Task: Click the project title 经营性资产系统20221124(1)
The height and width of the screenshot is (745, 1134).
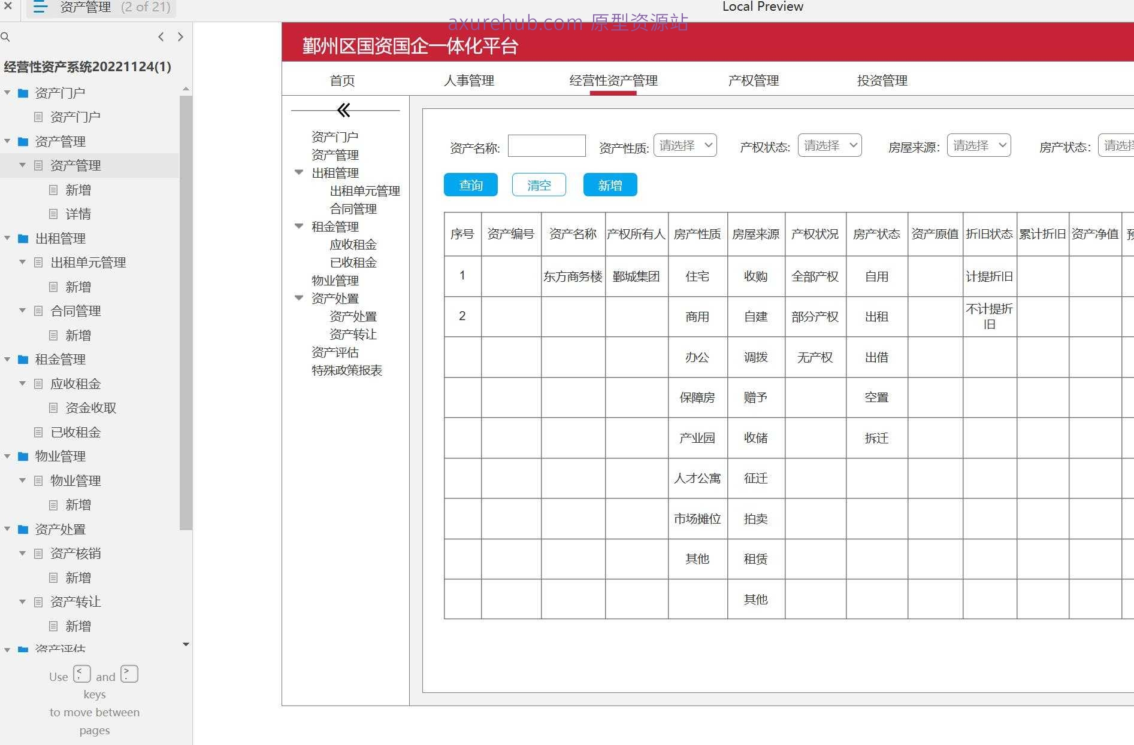Action: pos(87,66)
